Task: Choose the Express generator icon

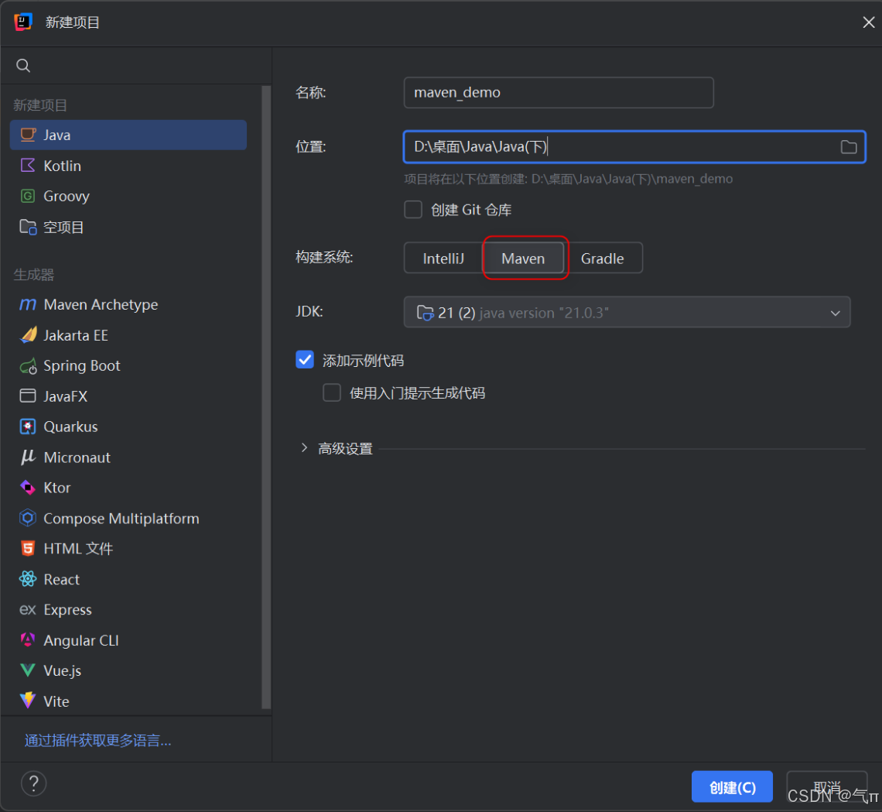Action: pos(28,609)
